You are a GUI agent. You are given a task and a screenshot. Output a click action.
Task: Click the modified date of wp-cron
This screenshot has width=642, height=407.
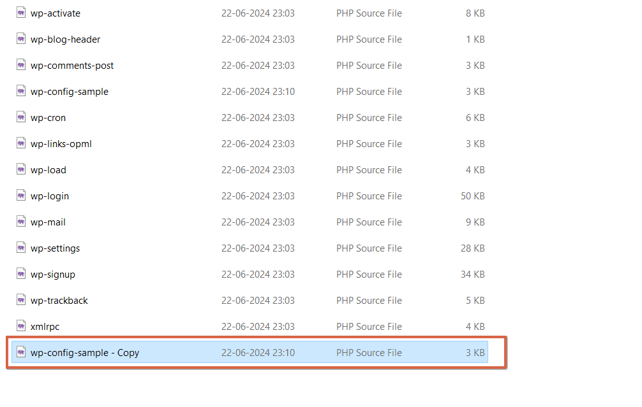258,118
